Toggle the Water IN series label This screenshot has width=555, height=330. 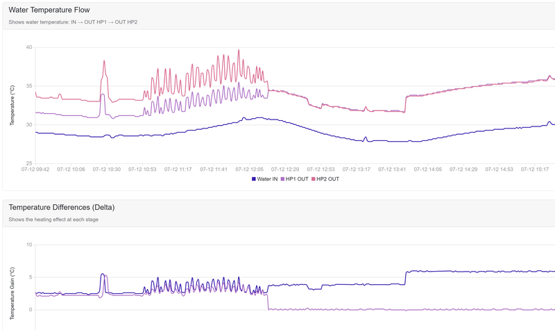[x=267, y=179]
